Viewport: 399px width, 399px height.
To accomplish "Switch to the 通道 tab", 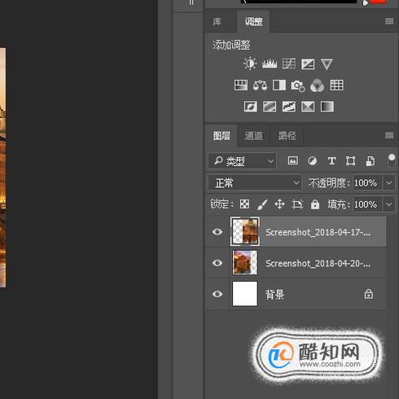I will click(x=253, y=136).
